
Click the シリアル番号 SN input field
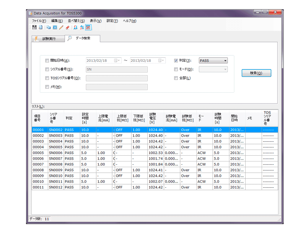click(117, 69)
